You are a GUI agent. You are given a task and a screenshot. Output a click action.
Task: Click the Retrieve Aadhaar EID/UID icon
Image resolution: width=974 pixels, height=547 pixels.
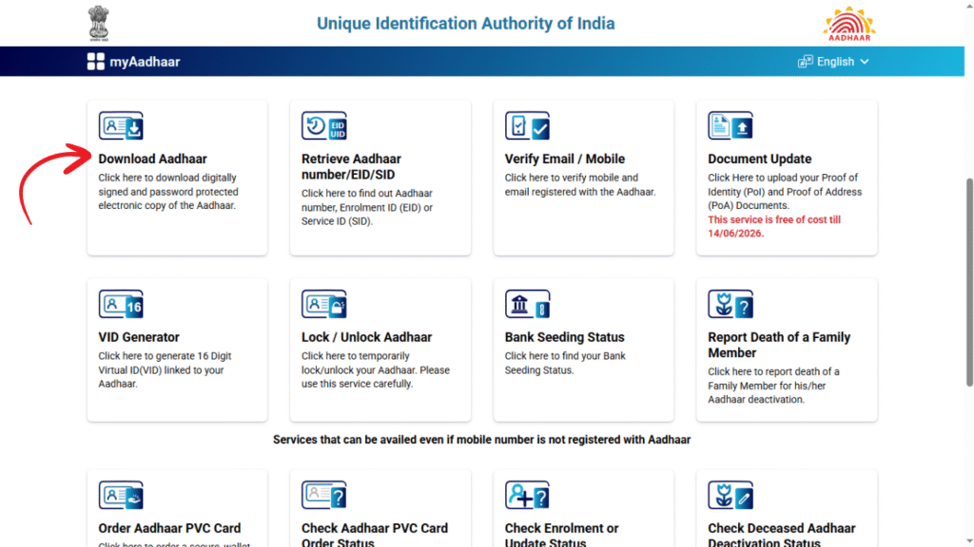324,126
